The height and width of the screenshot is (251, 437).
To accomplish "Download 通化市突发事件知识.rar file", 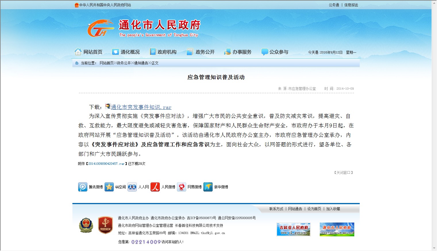I will (x=141, y=107).
